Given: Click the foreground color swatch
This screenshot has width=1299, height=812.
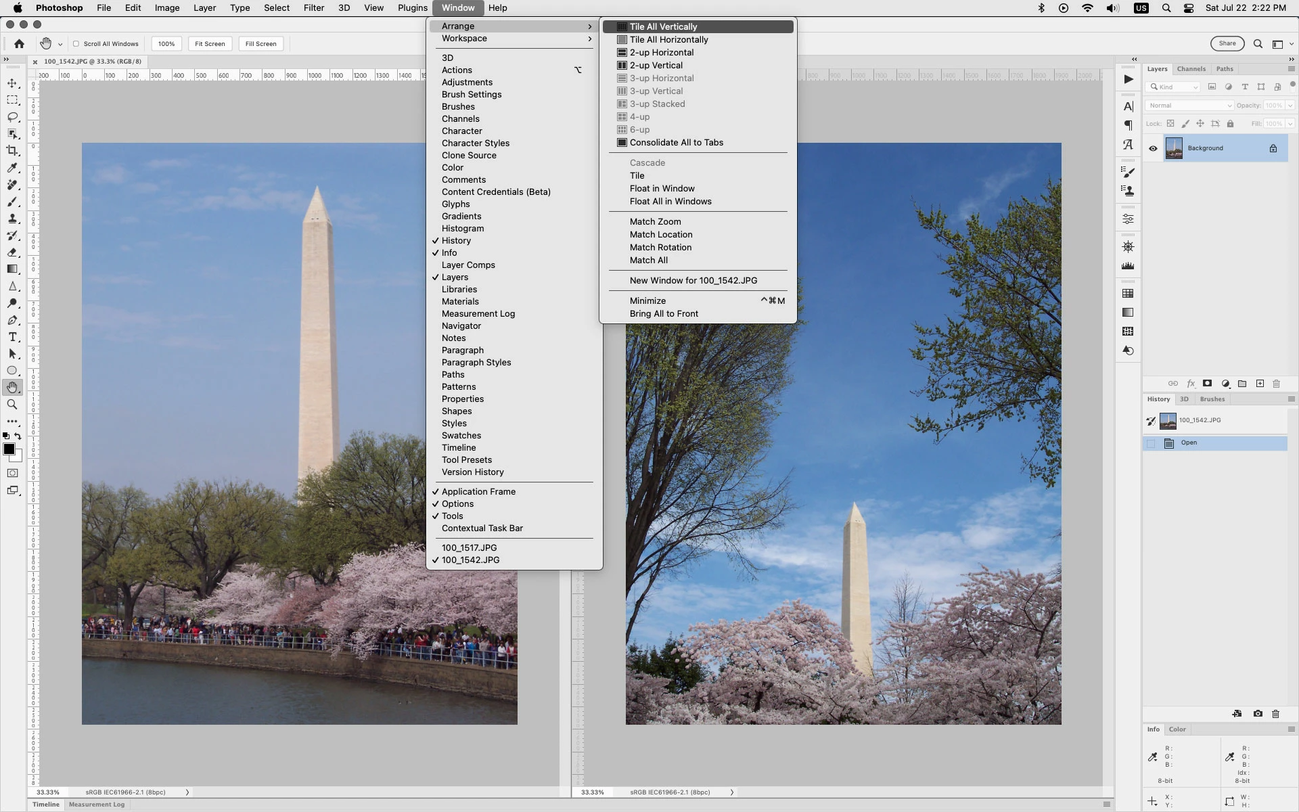Looking at the screenshot, I should point(9,449).
